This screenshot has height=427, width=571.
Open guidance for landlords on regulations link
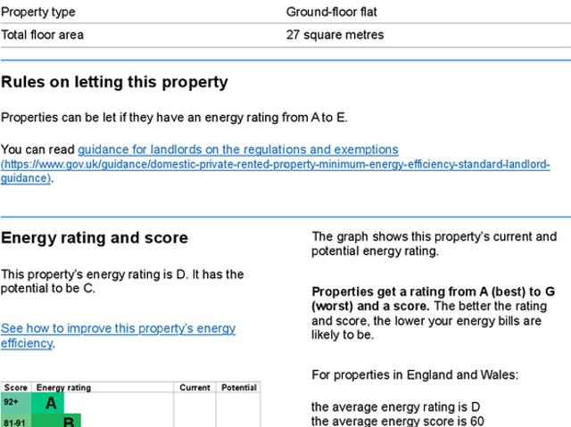tap(237, 150)
